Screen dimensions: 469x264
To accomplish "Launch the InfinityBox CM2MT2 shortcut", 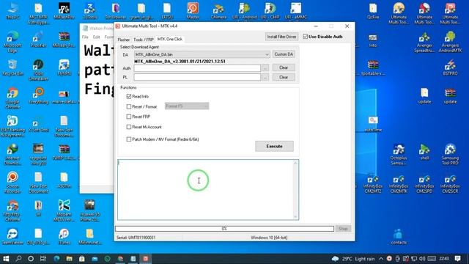I will (x=373, y=184).
